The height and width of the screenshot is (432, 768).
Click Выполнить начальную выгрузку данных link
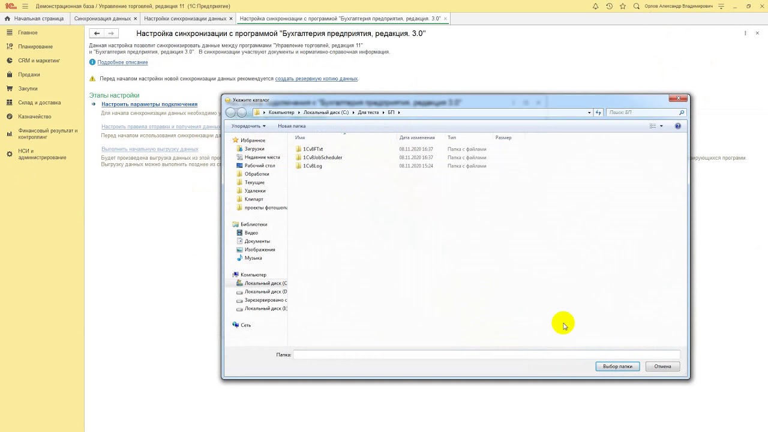click(149, 149)
